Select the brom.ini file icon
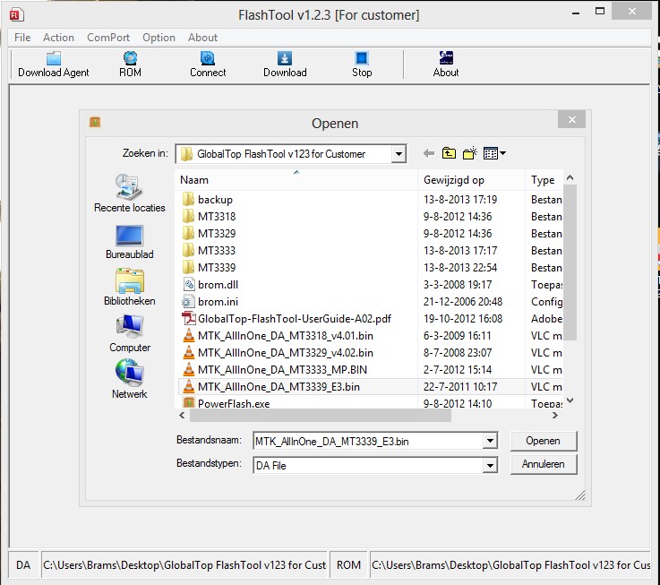 pos(189,302)
